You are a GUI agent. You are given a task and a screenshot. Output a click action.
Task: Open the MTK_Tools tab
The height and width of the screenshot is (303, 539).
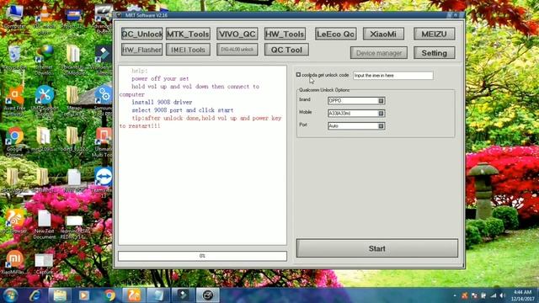click(x=188, y=34)
